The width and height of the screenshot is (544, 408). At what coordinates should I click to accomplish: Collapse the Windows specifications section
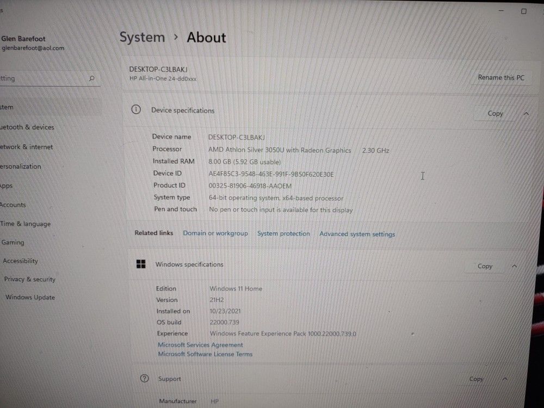(x=514, y=266)
